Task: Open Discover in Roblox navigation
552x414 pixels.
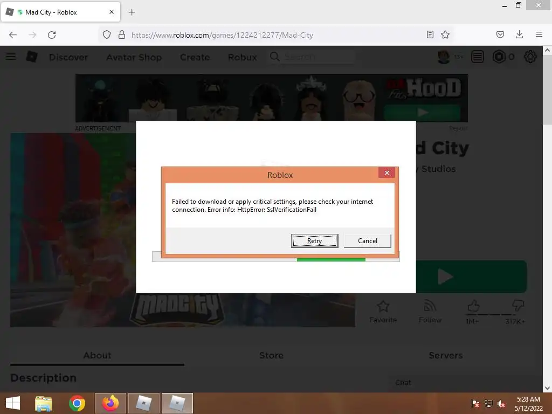Action: point(68,57)
